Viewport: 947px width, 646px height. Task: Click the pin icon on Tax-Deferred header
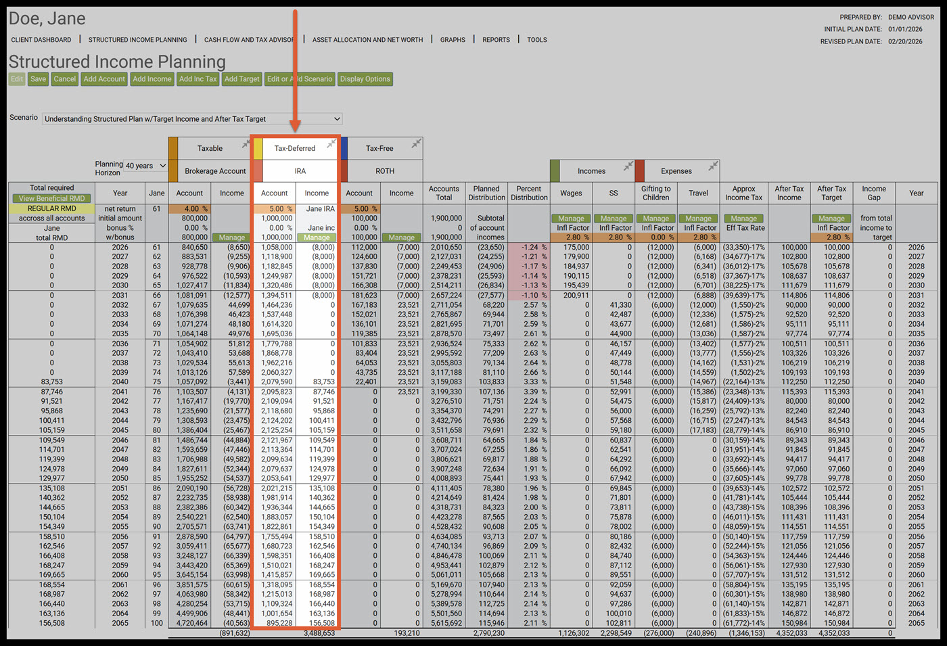coord(331,144)
